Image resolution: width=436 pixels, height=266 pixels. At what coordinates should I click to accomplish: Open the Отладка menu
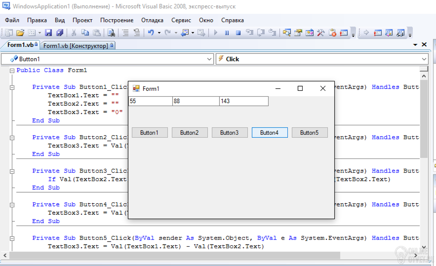pyautogui.click(x=152, y=20)
